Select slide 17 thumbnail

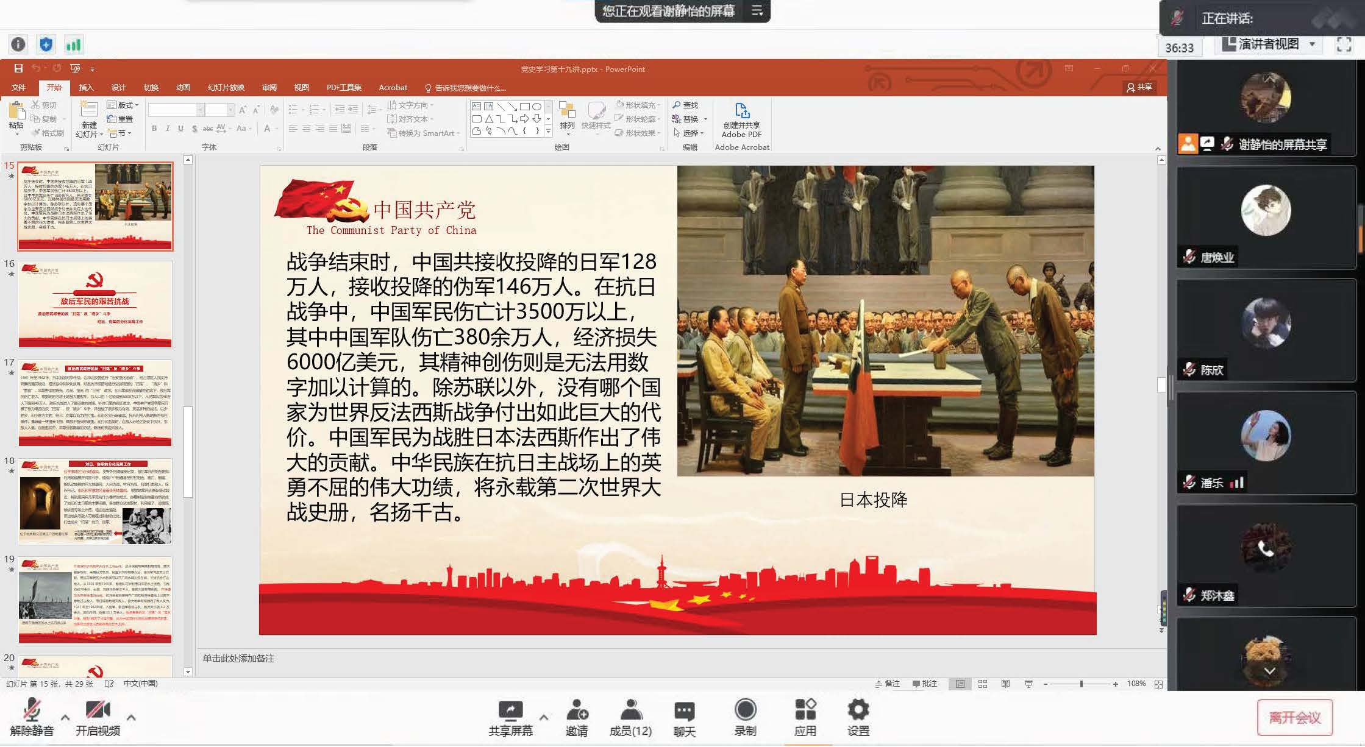pyautogui.click(x=95, y=403)
